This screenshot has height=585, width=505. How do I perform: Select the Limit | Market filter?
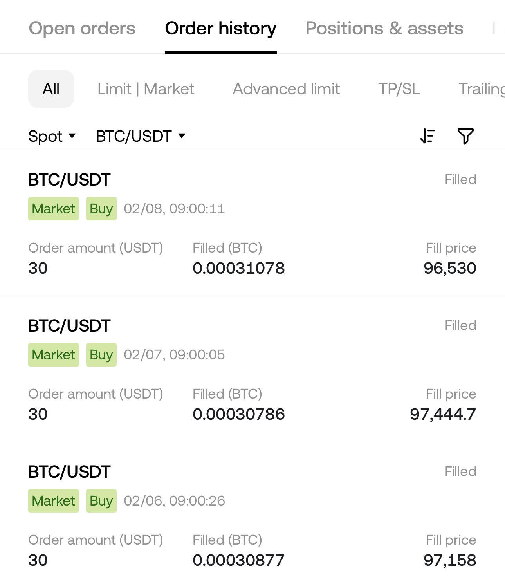146,89
